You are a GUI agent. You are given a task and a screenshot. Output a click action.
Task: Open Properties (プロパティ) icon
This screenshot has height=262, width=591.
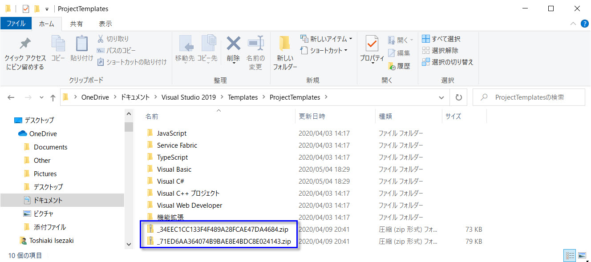click(x=372, y=43)
